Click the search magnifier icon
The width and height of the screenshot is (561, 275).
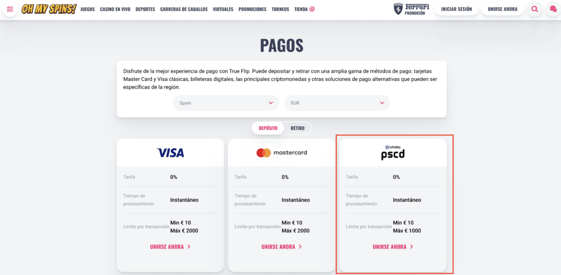pos(535,9)
